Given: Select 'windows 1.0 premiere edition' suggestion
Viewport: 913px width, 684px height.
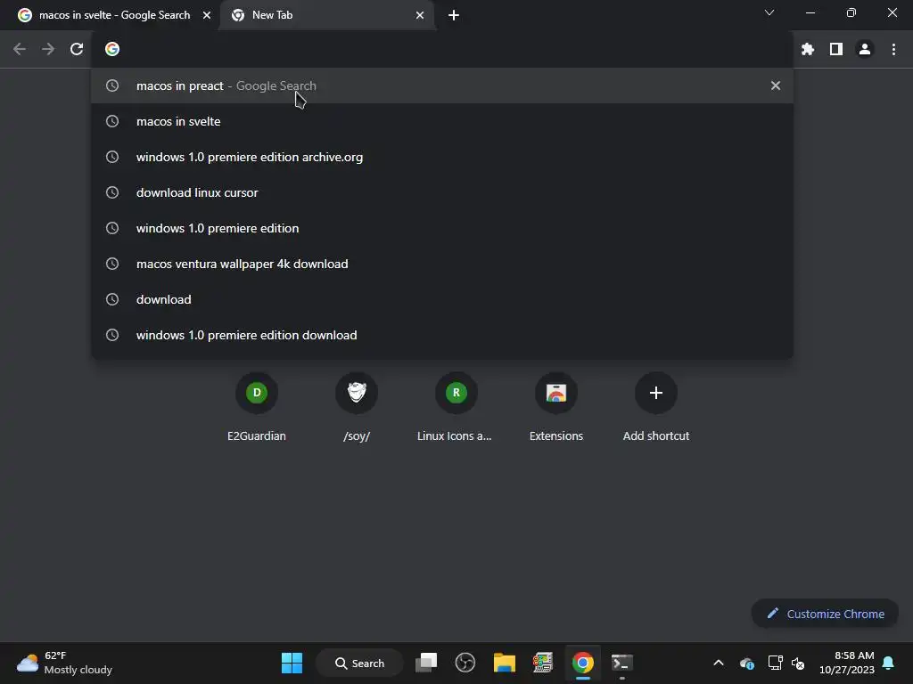Looking at the screenshot, I should [x=442, y=228].
